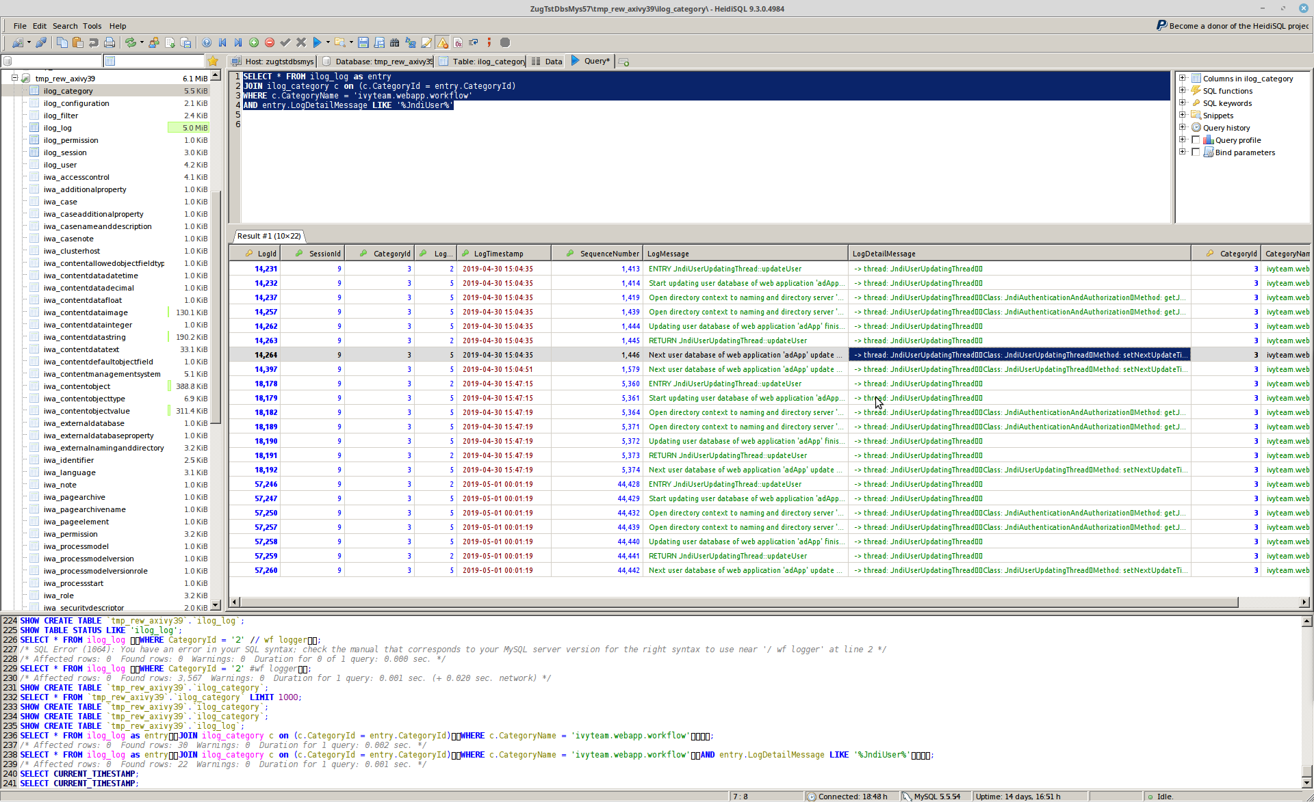
Task: Click the green refresh icon
Action: (130, 42)
